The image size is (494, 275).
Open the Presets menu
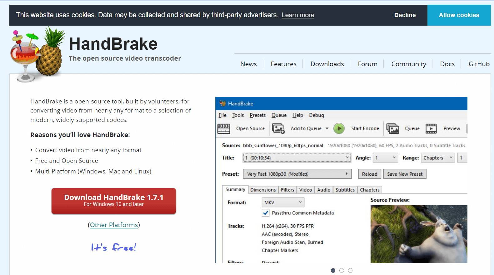coord(258,115)
